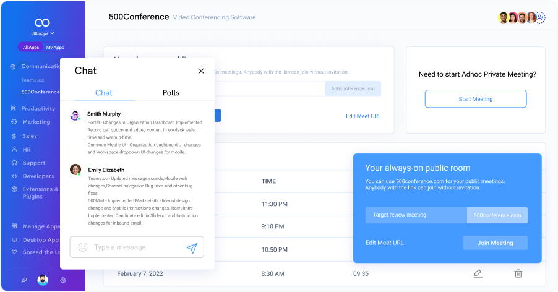Viewport: 558px width, 292px height.
Task: Open settings gear in sidebar footer
Action: [63, 280]
